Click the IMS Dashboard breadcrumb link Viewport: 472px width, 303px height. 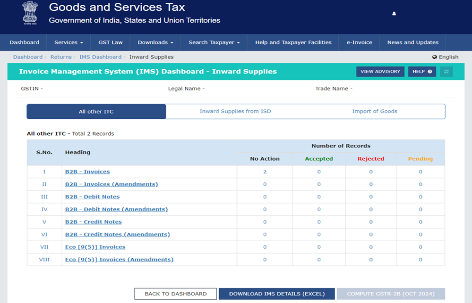pos(100,57)
